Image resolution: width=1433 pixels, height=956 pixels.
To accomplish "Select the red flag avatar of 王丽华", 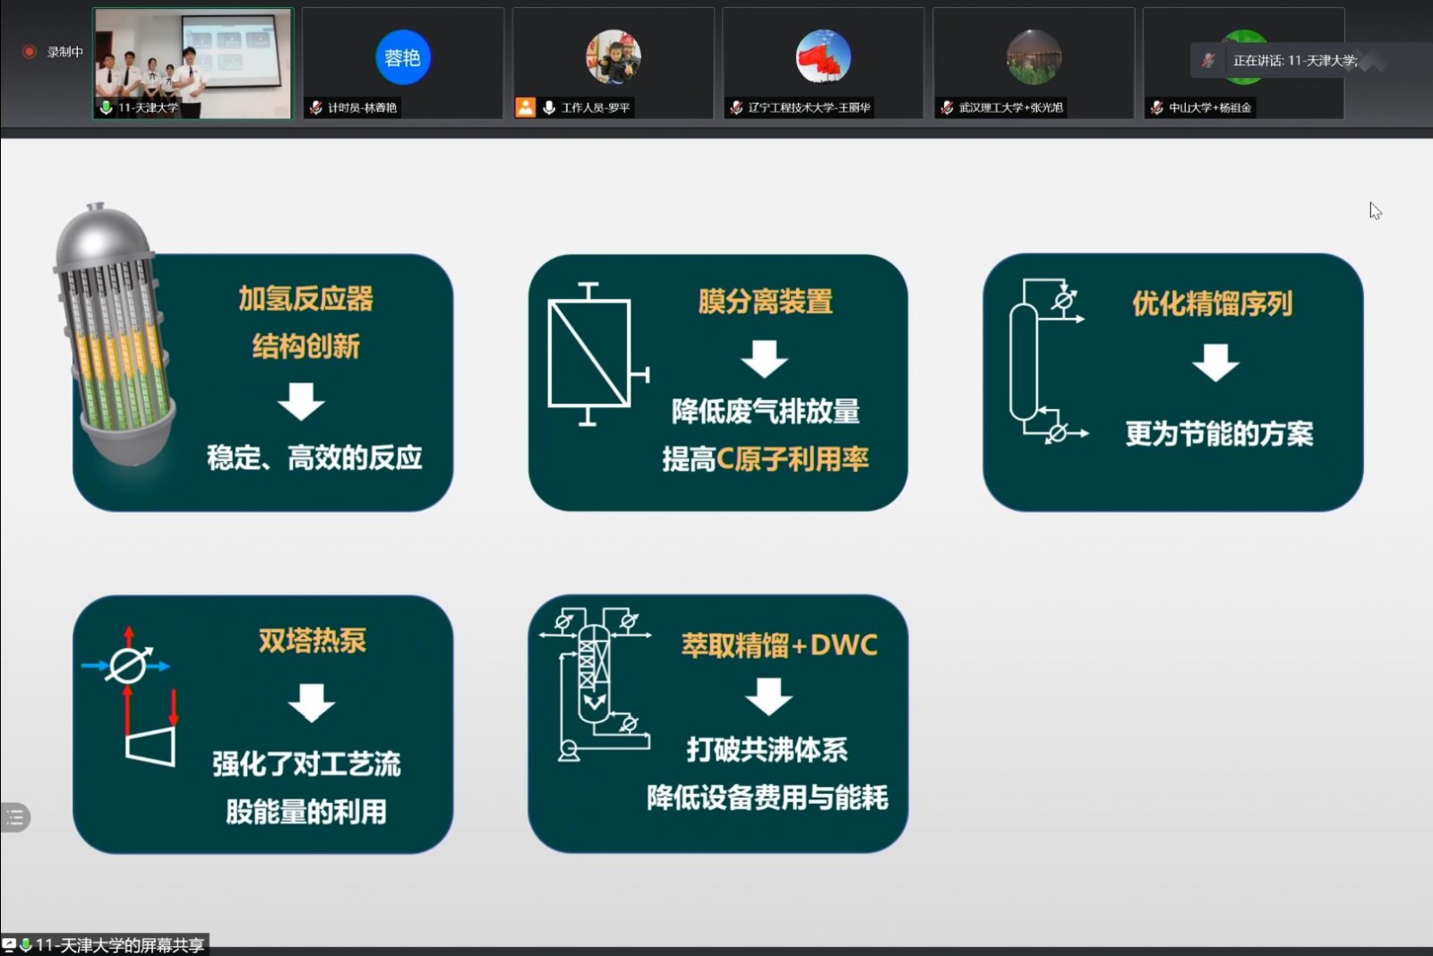I will [822, 57].
